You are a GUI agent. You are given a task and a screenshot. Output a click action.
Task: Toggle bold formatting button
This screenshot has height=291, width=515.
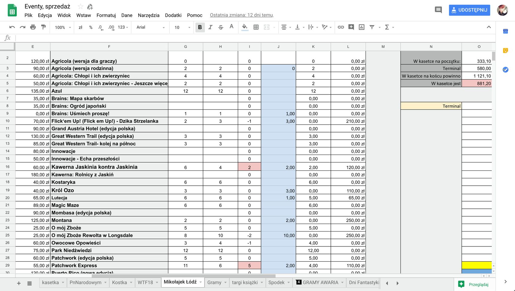pyautogui.click(x=200, y=27)
